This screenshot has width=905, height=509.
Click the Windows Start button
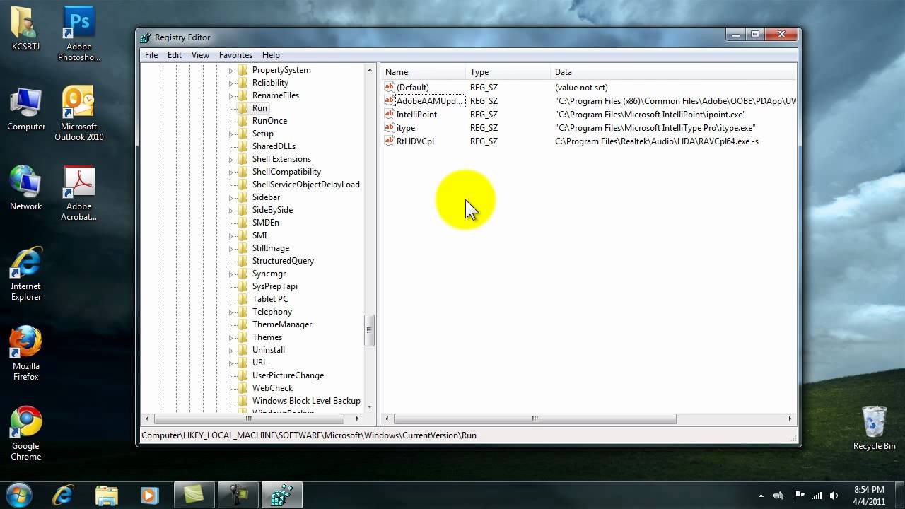click(19, 495)
